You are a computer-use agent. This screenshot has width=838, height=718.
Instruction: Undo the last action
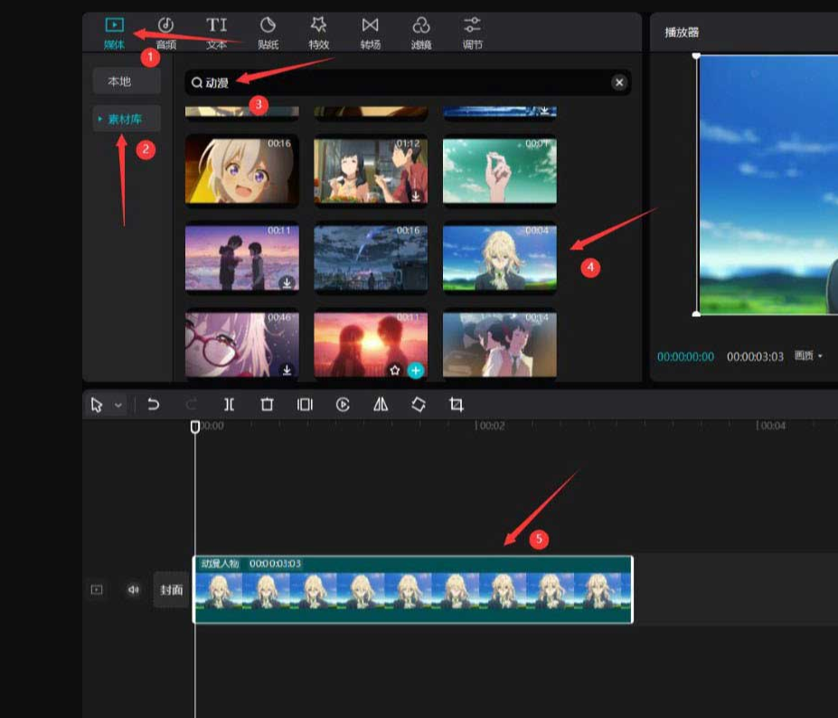point(154,404)
